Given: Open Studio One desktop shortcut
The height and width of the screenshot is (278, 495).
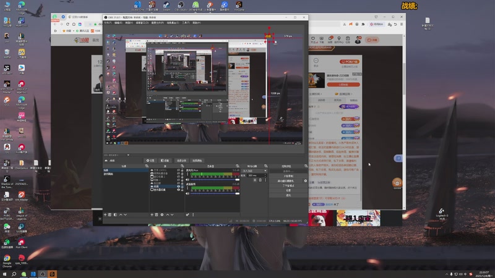Looking at the screenshot, I should coord(137,6).
